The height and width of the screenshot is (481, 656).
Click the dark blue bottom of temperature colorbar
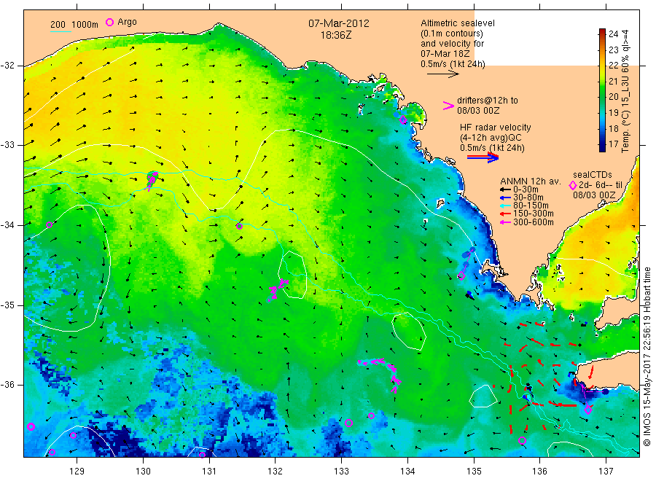[602, 147]
